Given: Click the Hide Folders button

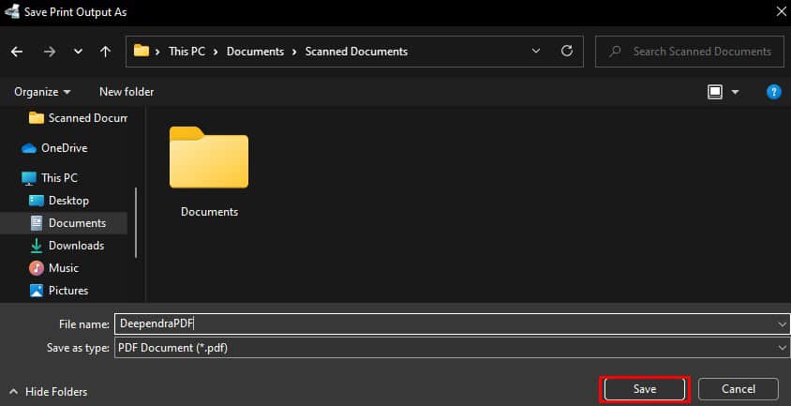Looking at the screenshot, I should [49, 392].
